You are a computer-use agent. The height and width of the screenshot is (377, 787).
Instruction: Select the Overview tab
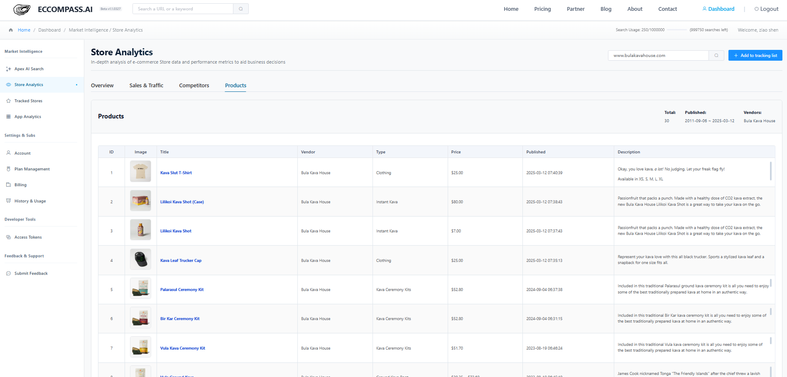102,86
